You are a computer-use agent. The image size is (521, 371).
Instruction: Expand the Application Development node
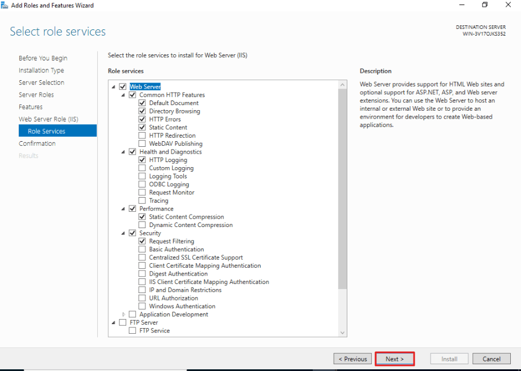point(124,315)
